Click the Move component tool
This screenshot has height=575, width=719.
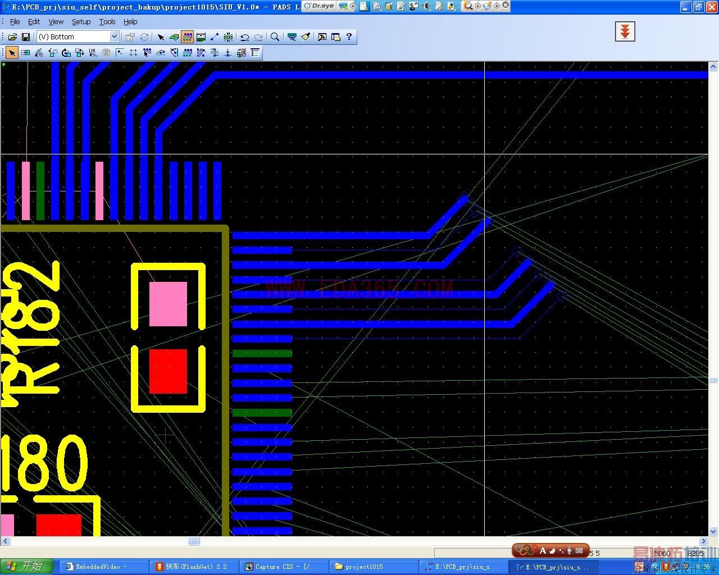click(x=25, y=53)
